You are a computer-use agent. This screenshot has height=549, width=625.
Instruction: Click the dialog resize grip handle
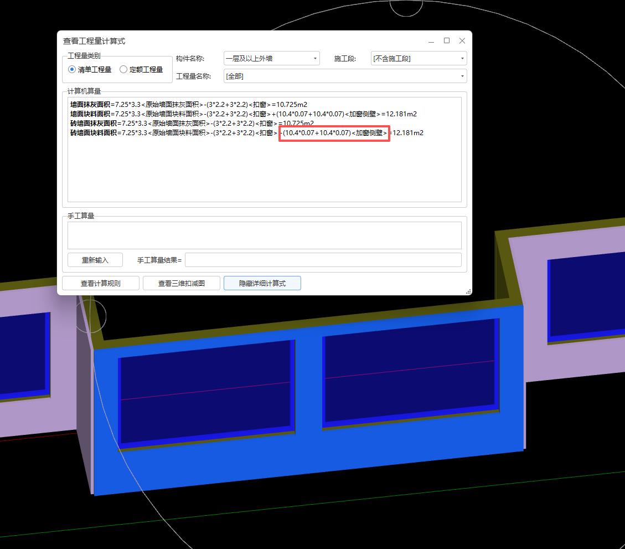tap(468, 291)
